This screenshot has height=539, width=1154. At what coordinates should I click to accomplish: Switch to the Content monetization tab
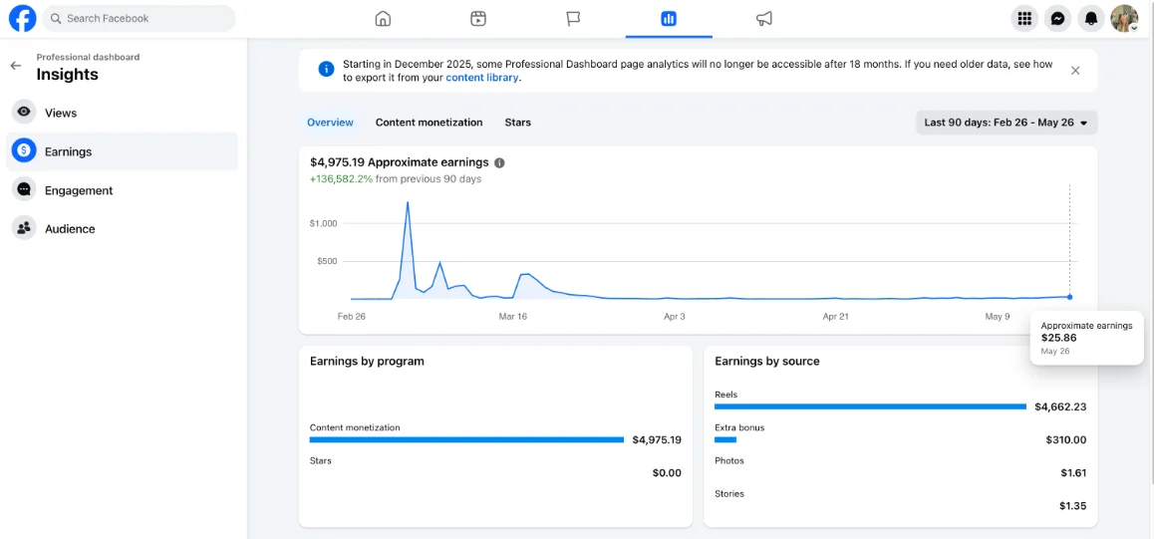(x=430, y=123)
